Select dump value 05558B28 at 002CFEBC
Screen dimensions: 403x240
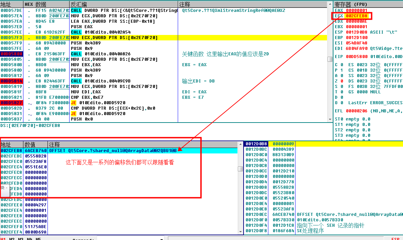36,156
